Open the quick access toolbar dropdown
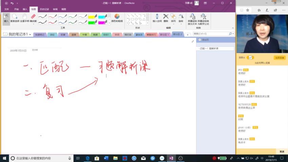Screen dimensions: 288x162 point(17,3)
